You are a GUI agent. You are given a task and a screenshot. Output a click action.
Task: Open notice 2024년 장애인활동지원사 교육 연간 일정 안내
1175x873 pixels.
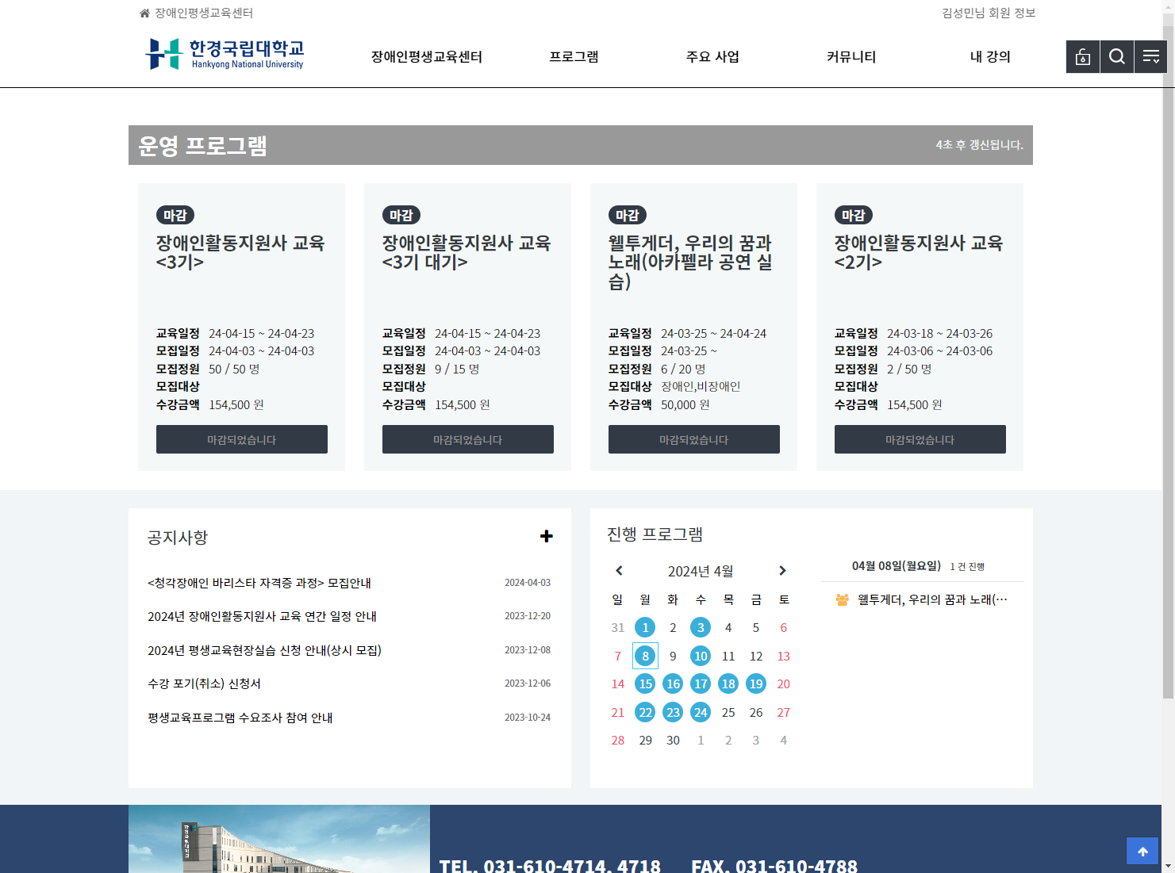pos(262,616)
